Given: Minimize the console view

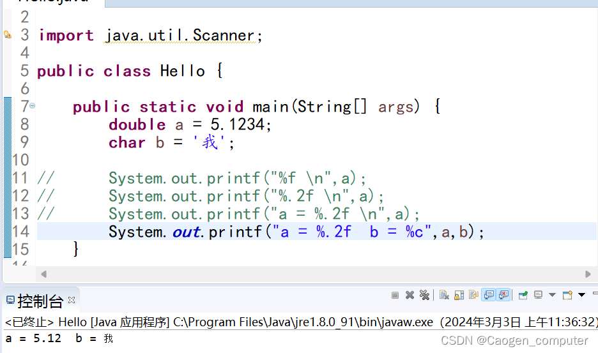Looking at the screenshot, I should click(x=595, y=294).
